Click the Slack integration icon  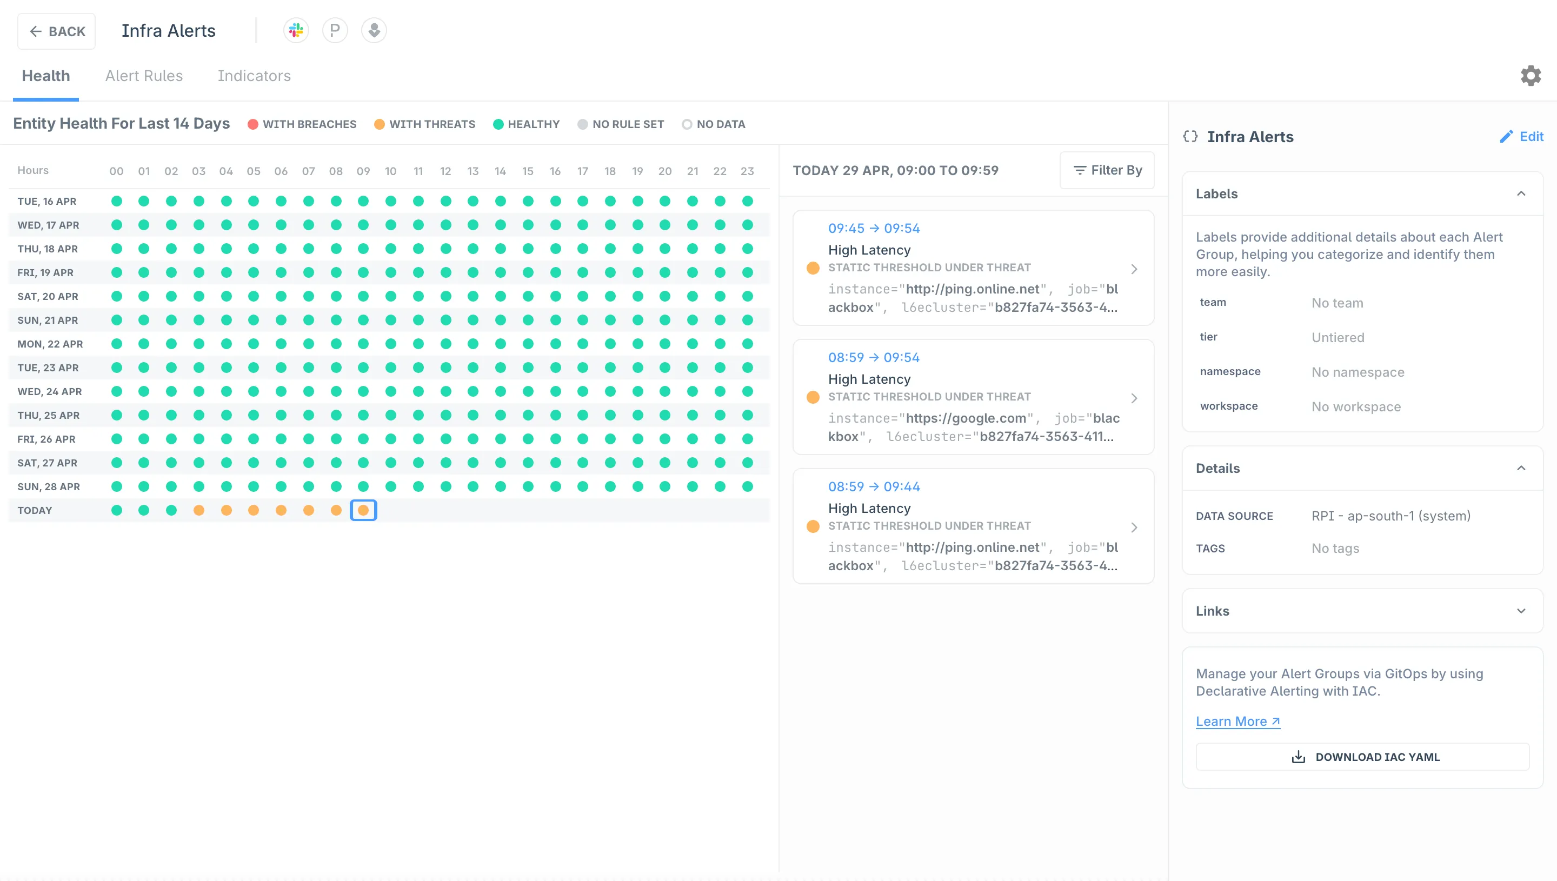point(296,30)
